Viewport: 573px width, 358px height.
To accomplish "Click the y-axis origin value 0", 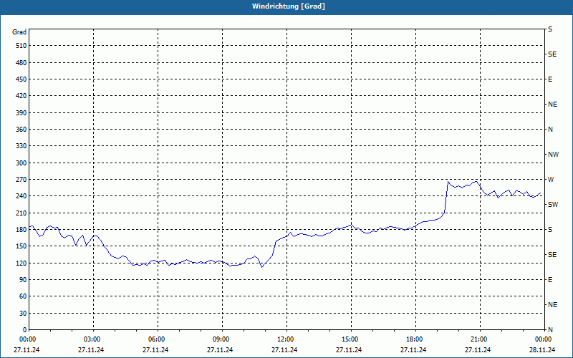I will [25, 330].
